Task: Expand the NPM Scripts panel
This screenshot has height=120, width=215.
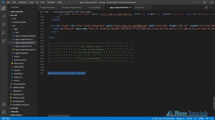Action: coord(16,115)
